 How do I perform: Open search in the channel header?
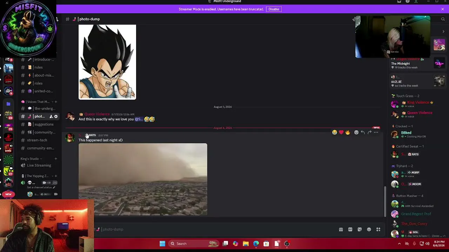coord(443,19)
